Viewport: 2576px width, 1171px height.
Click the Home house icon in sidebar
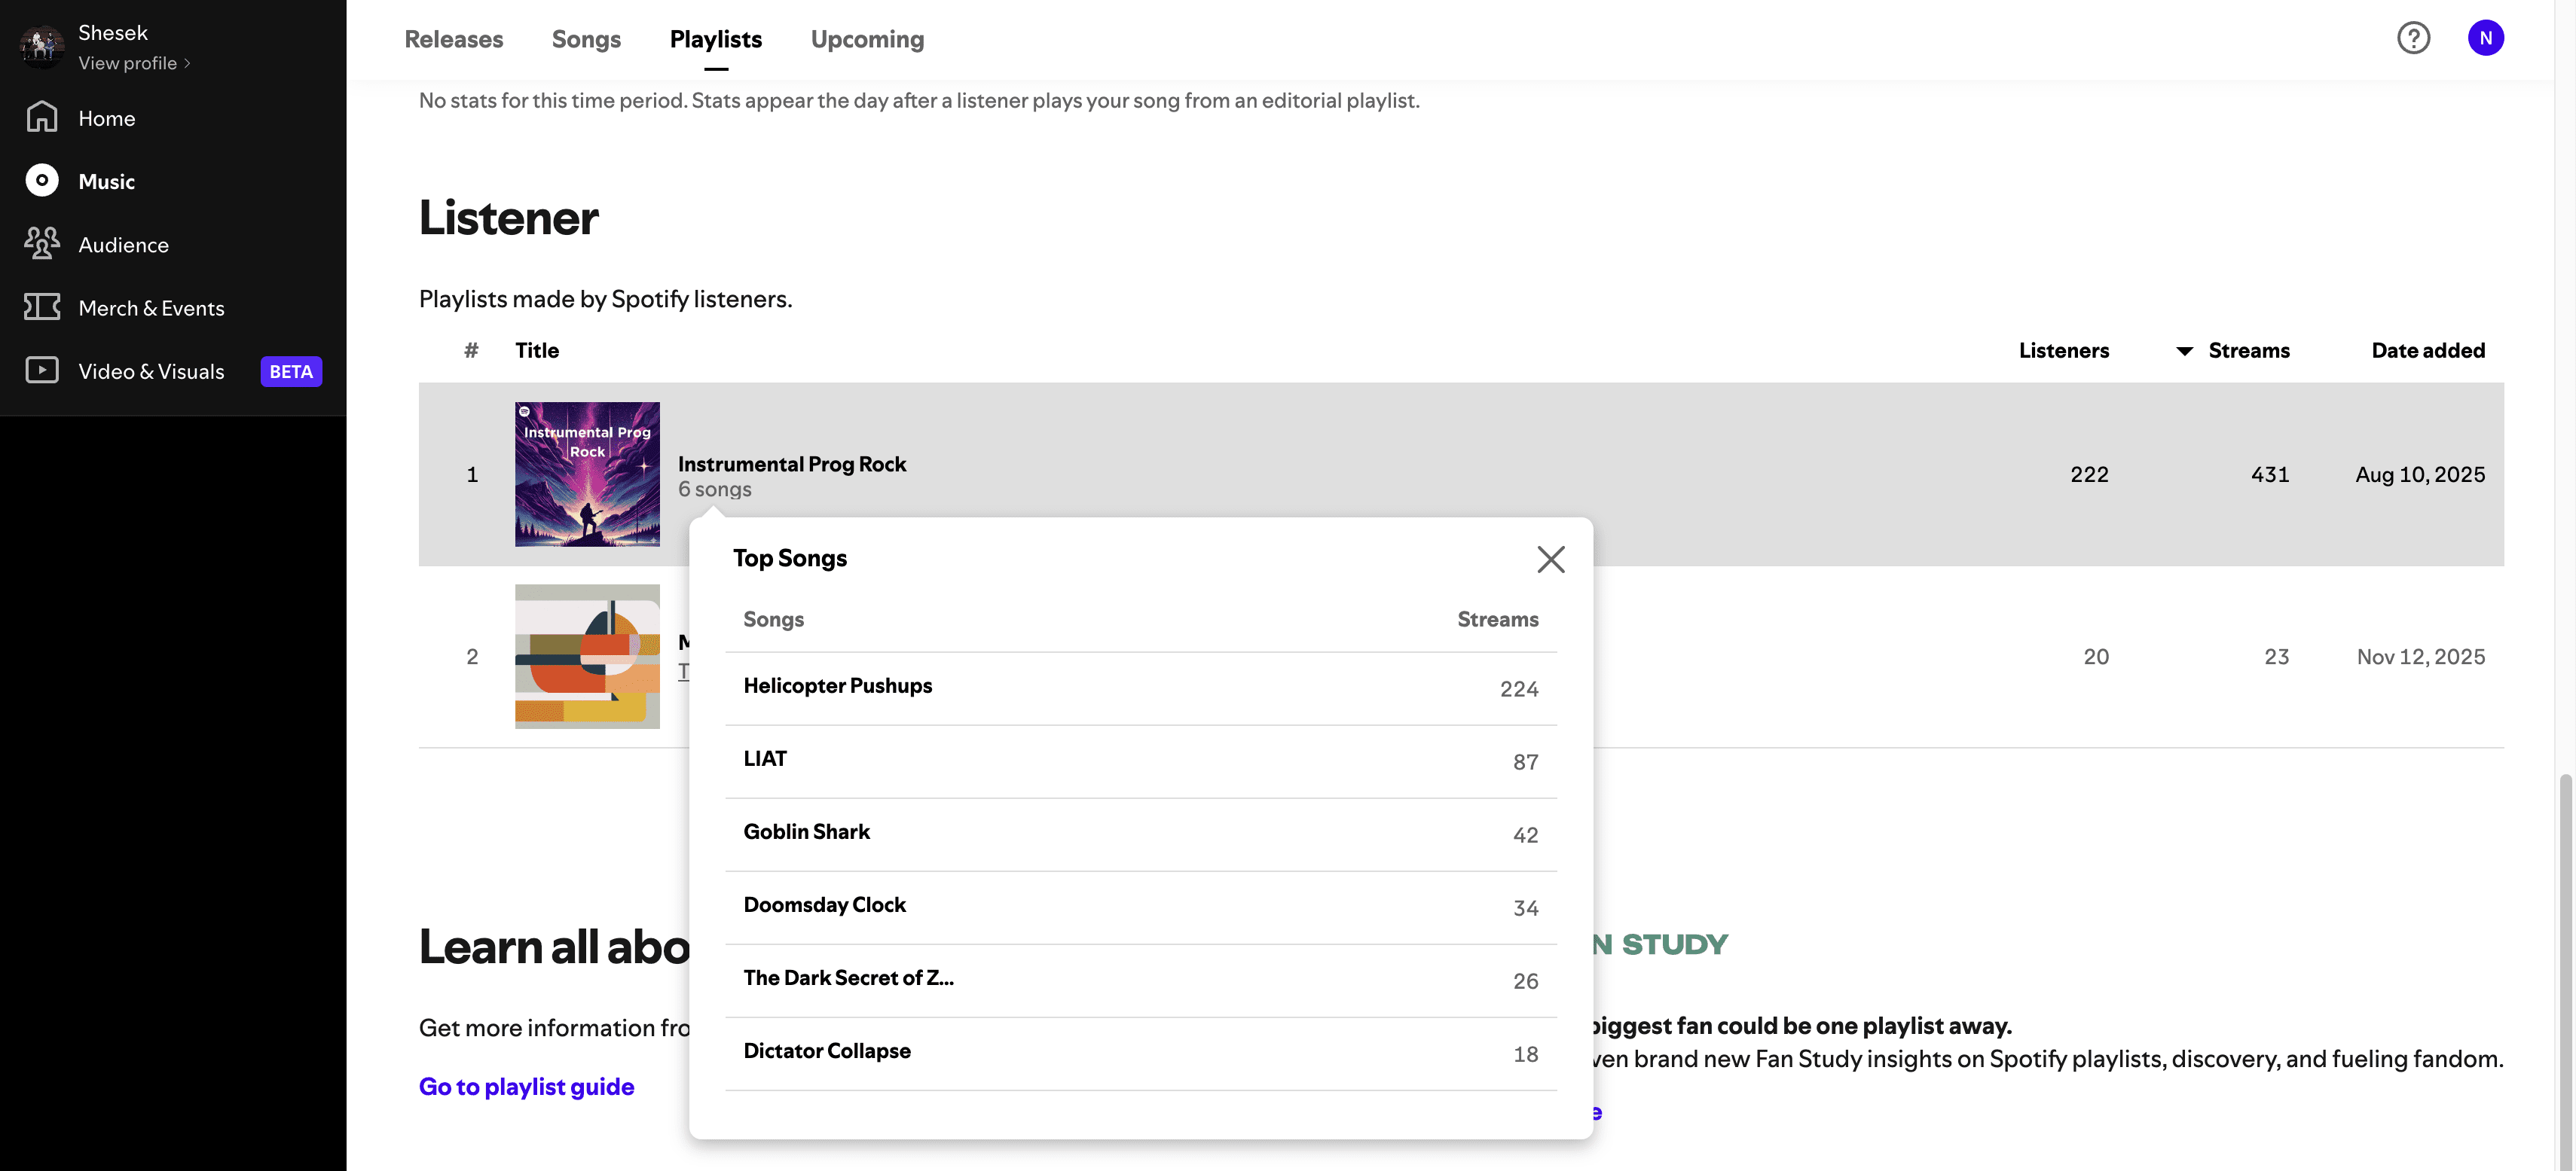[x=41, y=118]
